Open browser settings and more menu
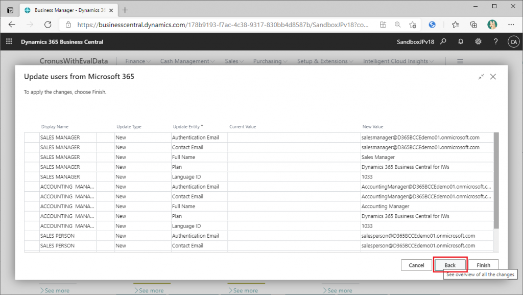Screen dimensions: 523x295 tap(511, 25)
